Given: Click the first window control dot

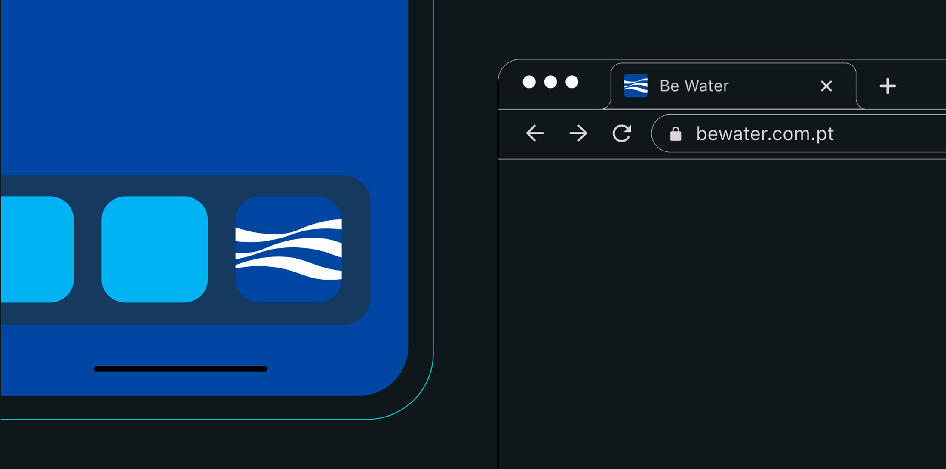Looking at the screenshot, I should tap(529, 82).
